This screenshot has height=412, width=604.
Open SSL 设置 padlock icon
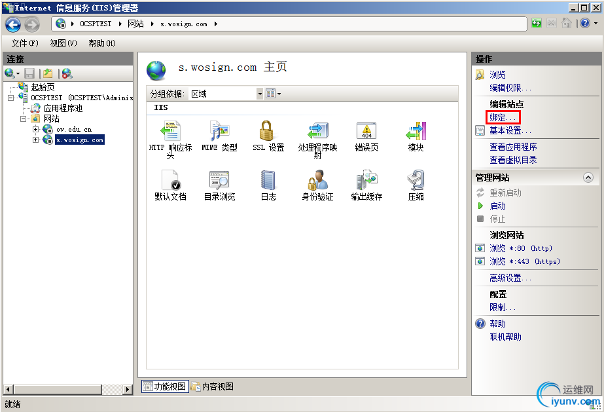click(266, 130)
